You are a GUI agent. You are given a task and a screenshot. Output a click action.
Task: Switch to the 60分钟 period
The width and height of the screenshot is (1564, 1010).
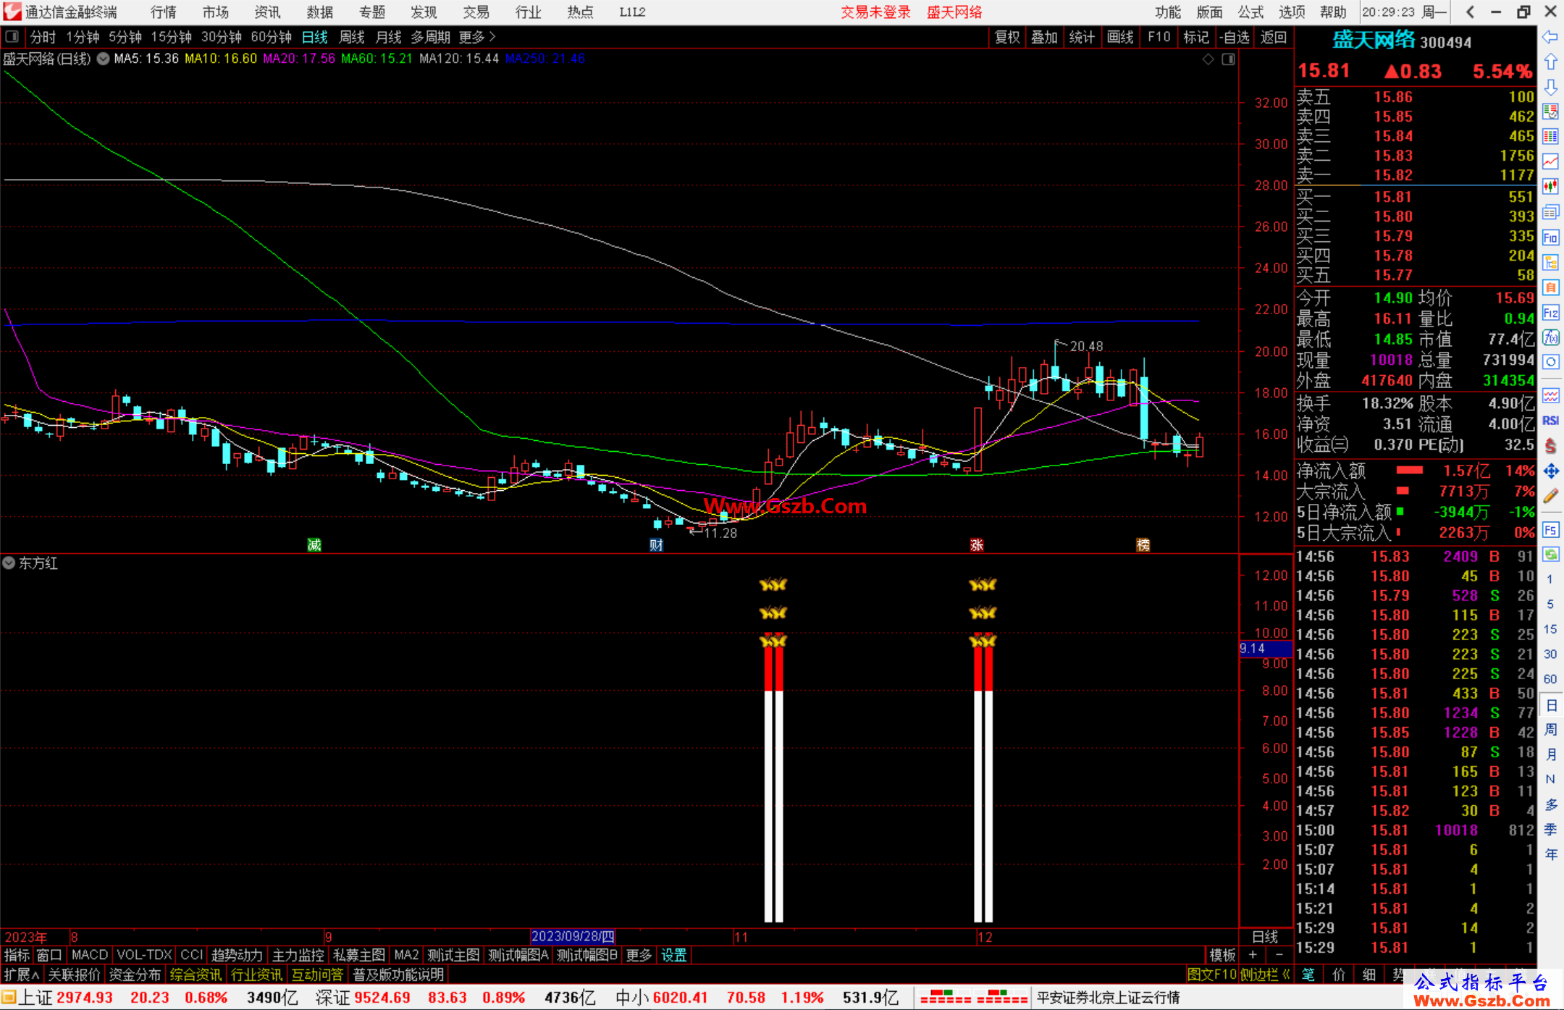271,37
